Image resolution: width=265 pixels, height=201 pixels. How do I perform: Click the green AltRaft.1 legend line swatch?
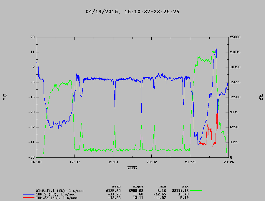click(196, 190)
